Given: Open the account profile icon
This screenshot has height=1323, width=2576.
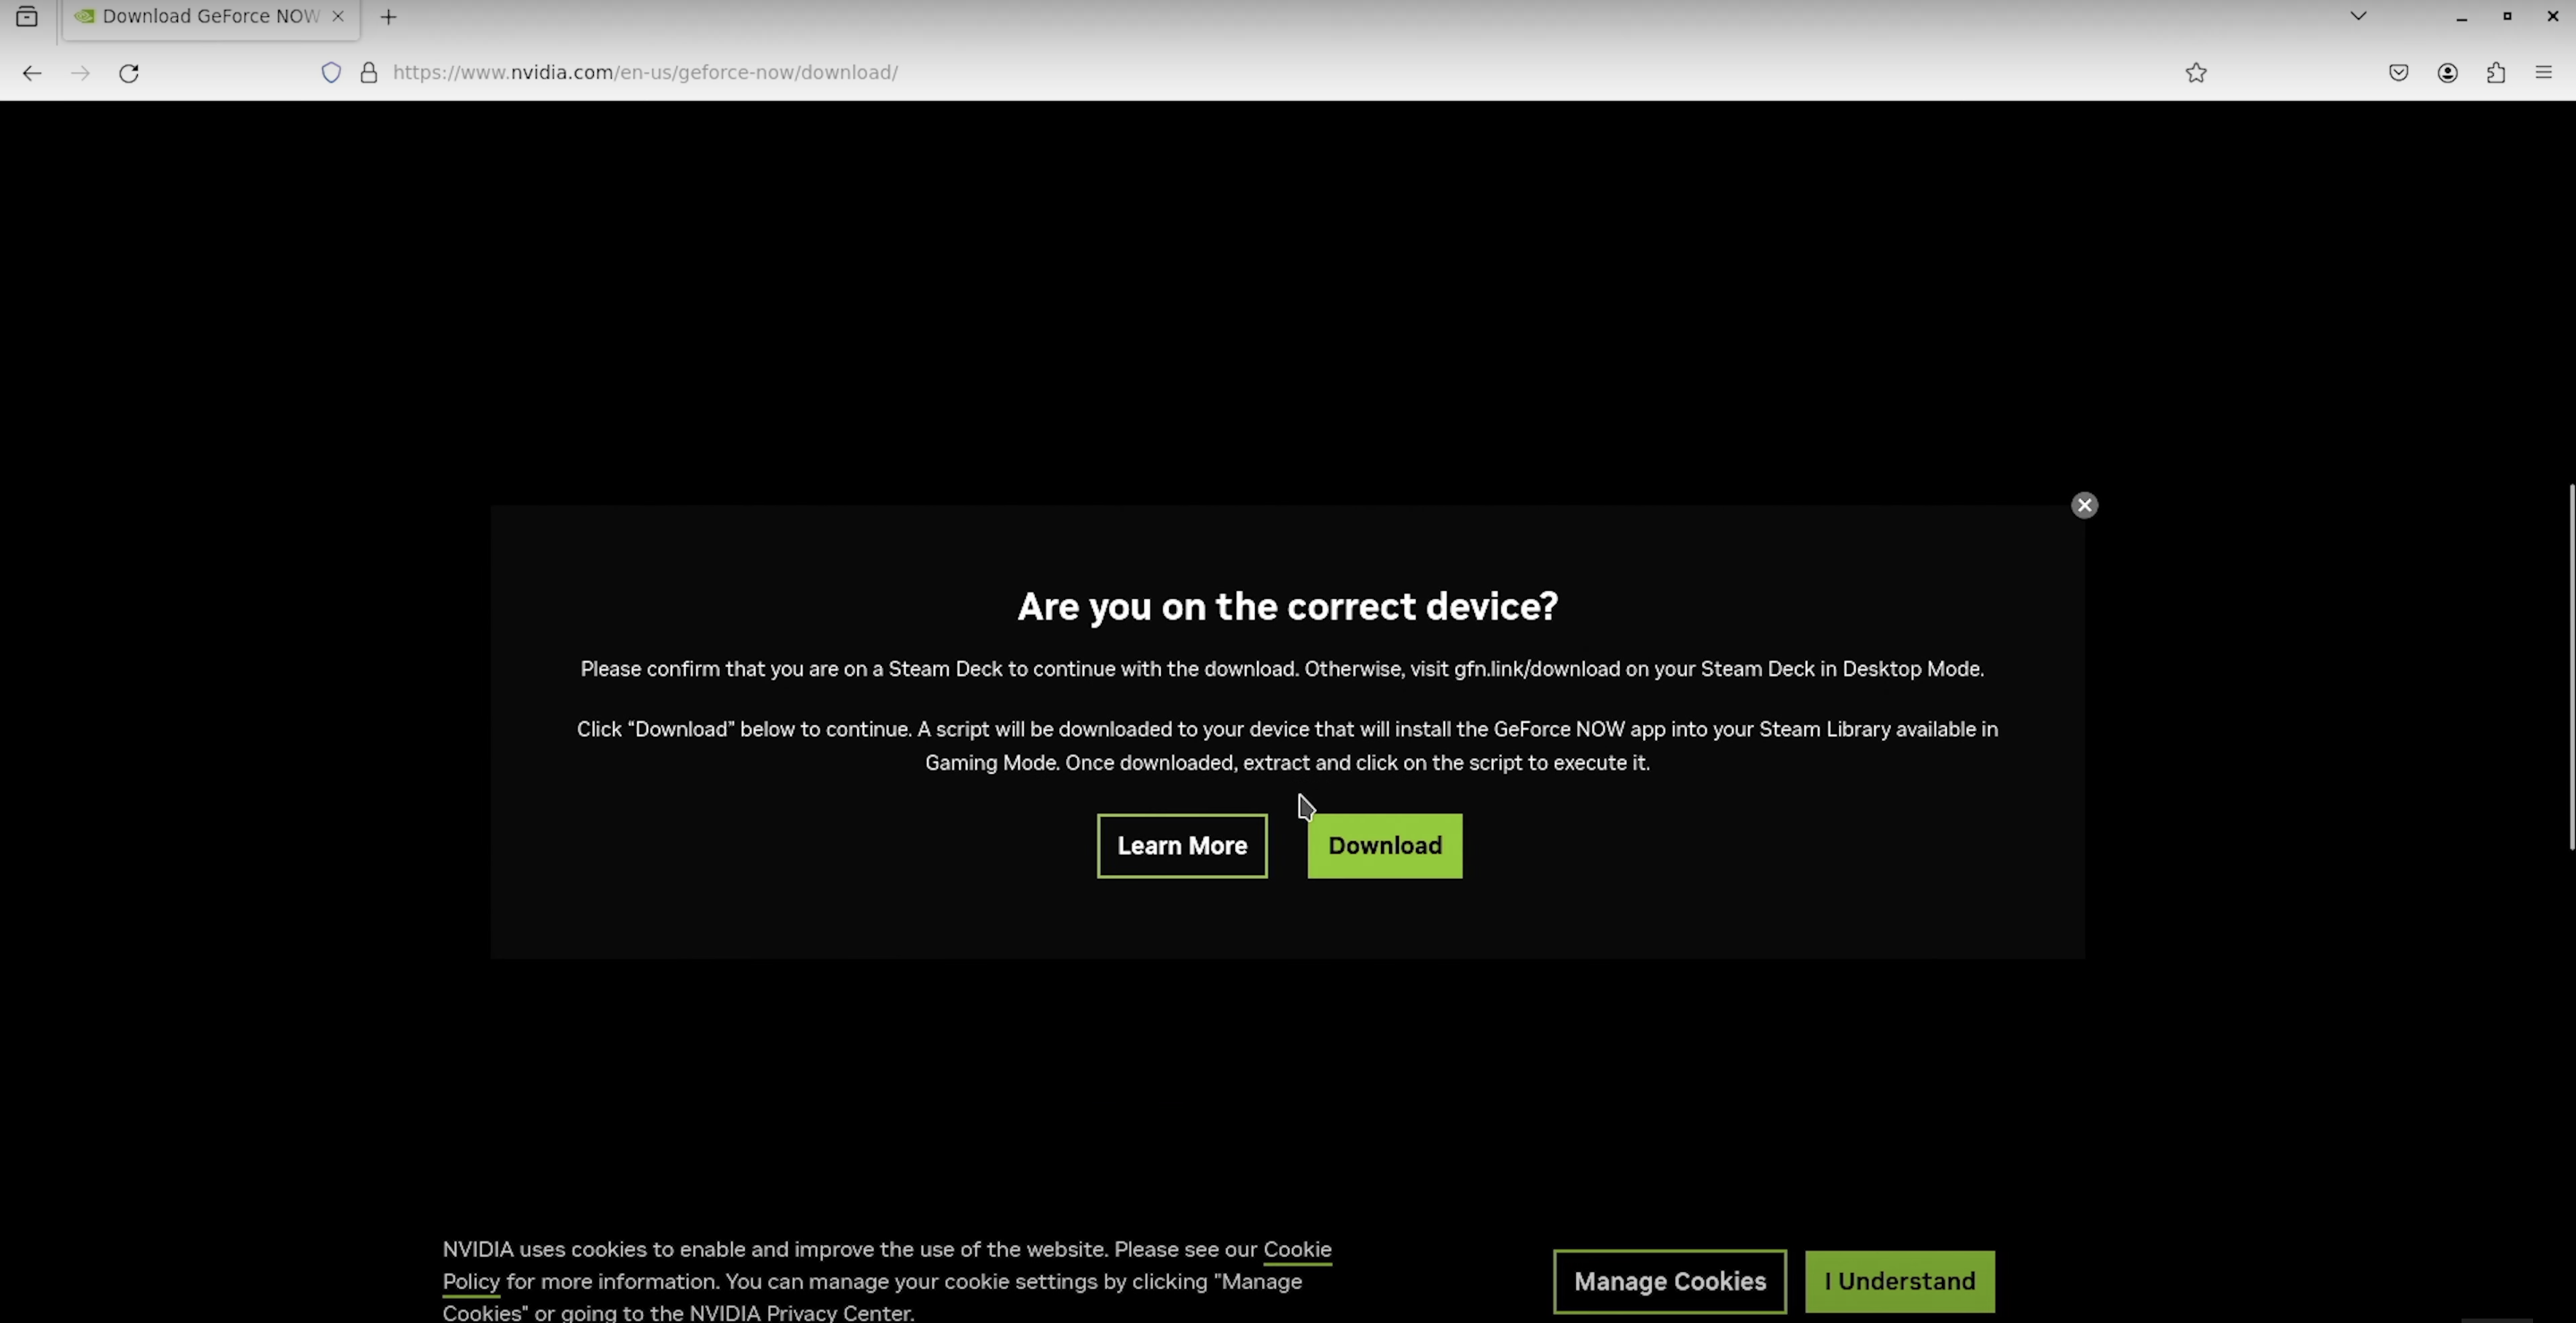Looking at the screenshot, I should pos(2447,72).
